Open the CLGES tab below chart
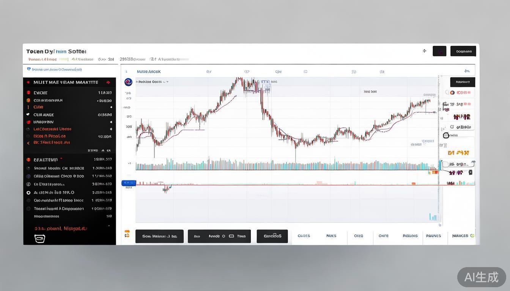 (x=304, y=236)
